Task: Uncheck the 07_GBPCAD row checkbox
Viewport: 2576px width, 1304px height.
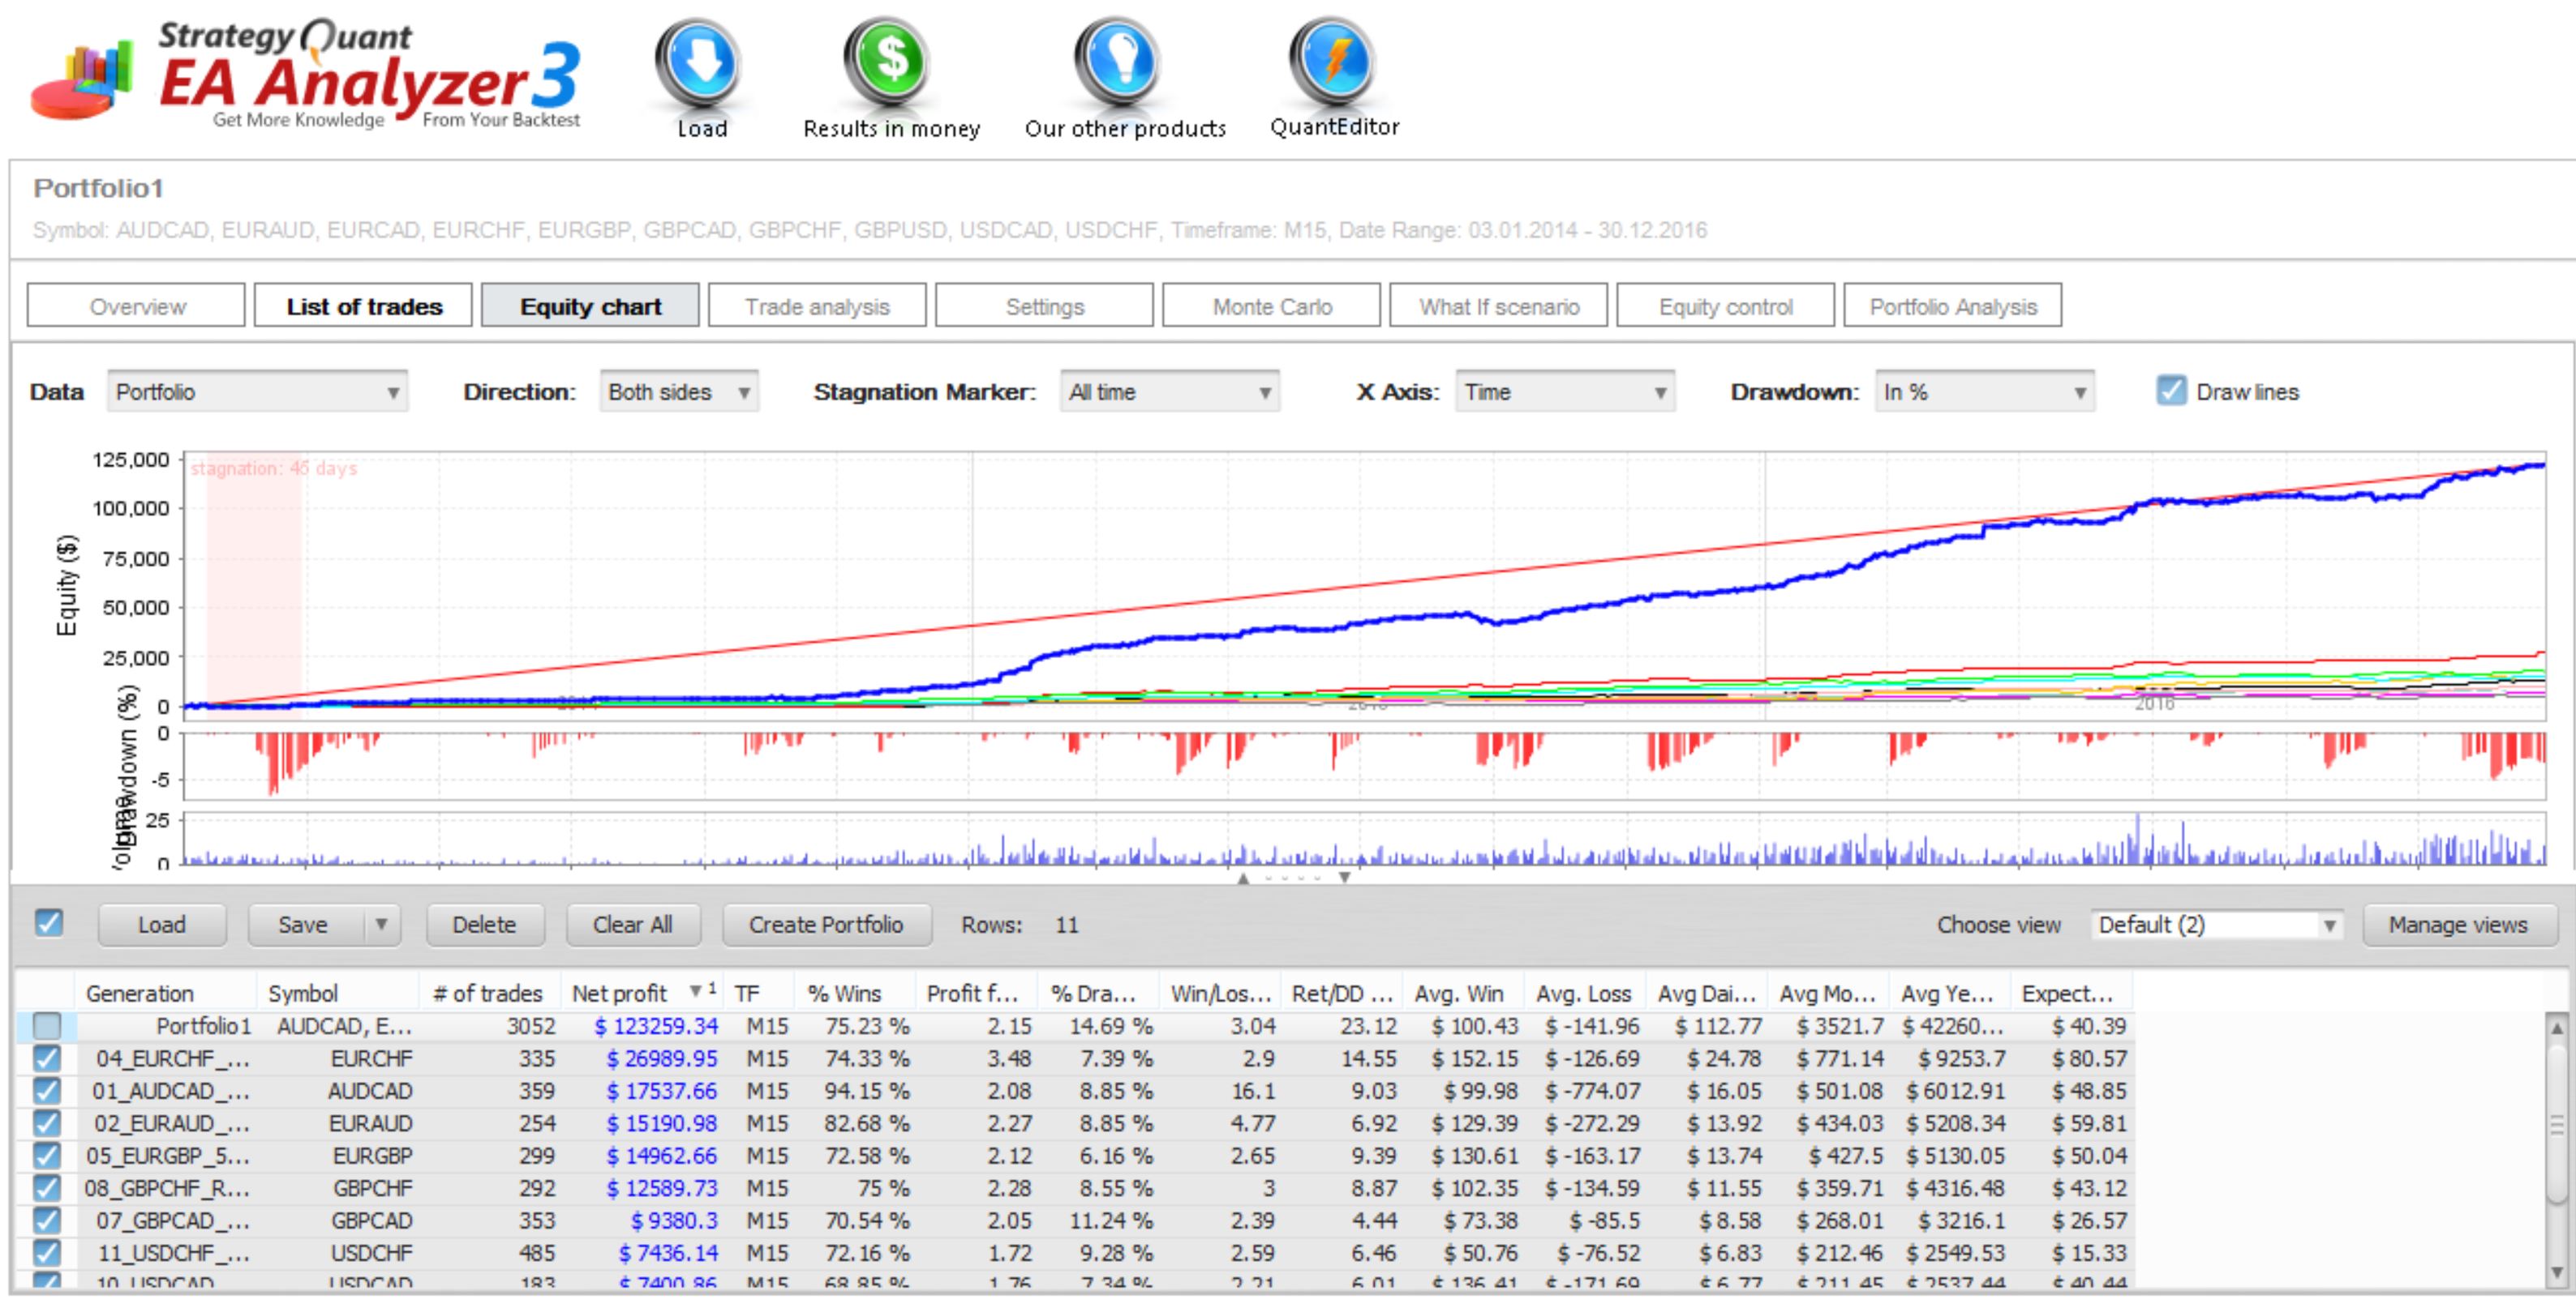Action: [x=47, y=1220]
